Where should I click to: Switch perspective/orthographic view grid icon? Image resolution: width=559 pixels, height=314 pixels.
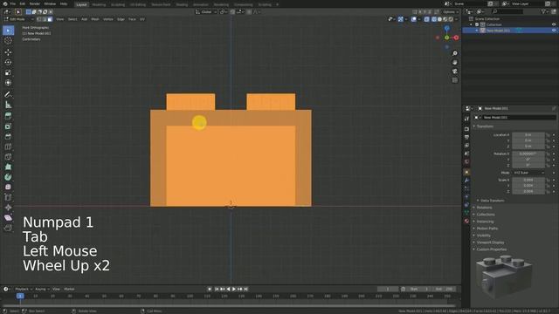(x=454, y=80)
